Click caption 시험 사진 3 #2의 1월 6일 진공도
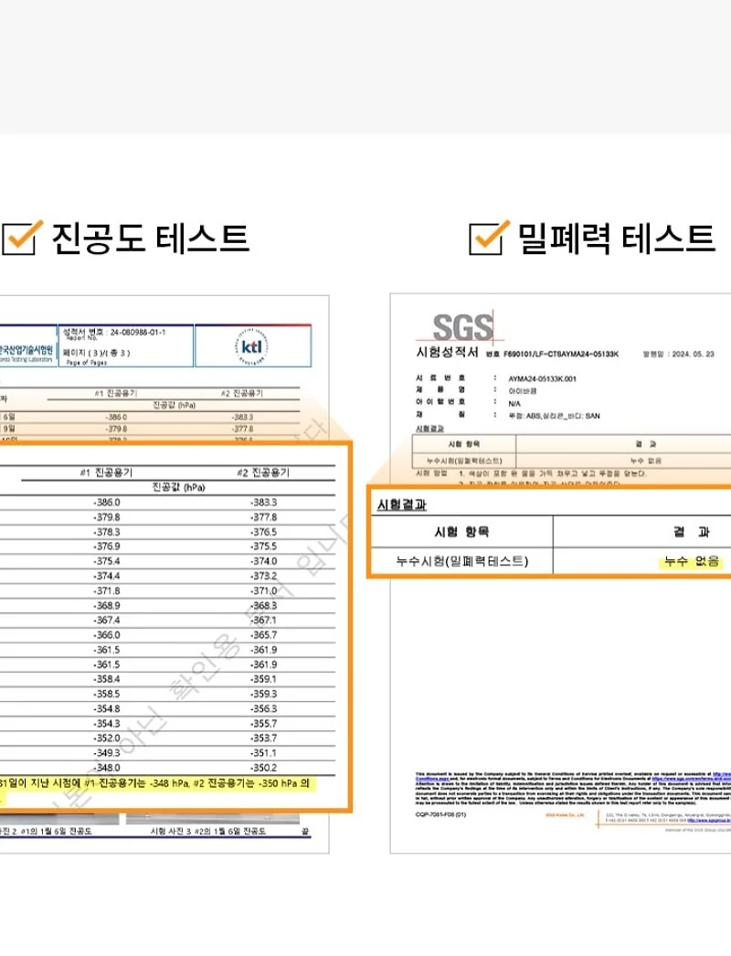The width and height of the screenshot is (731, 956). point(208,831)
